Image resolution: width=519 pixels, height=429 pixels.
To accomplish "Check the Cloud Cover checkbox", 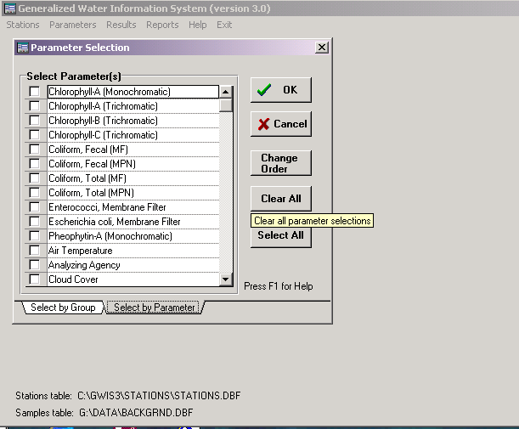I will tap(35, 279).
